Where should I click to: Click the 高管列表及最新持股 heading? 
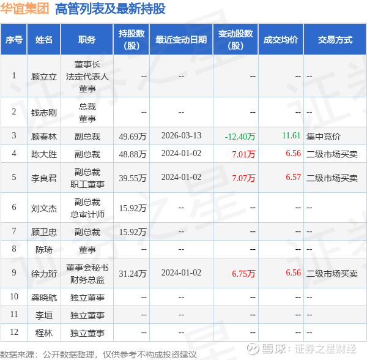[110, 9]
